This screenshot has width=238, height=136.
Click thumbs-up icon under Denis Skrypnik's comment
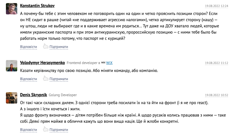pos(45,129)
